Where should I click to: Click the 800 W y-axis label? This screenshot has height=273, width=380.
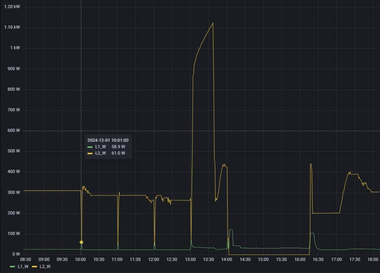14,89
